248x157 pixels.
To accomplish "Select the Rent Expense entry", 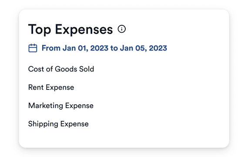I will tap(51, 87).
